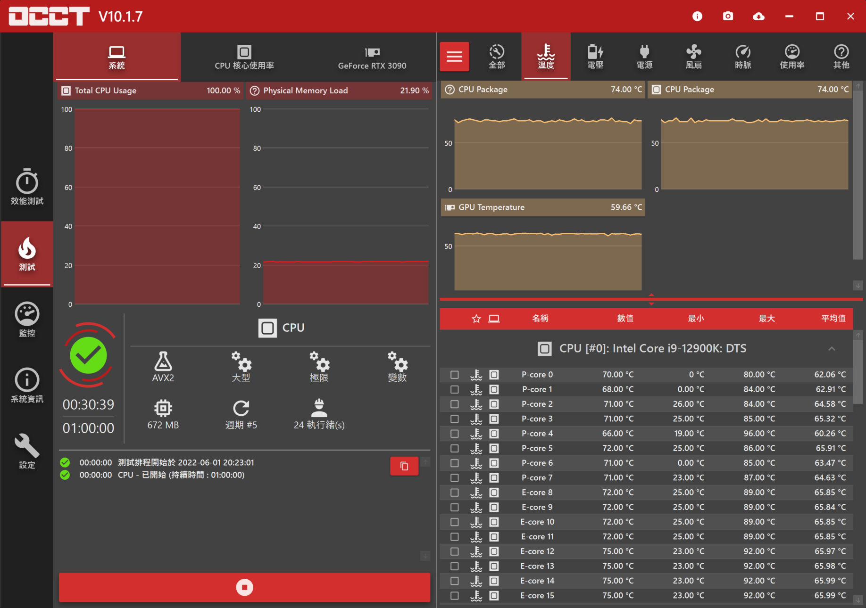Collapse the CPU [#0] Intel Core i9-12900K group
866x608 pixels.
[832, 349]
